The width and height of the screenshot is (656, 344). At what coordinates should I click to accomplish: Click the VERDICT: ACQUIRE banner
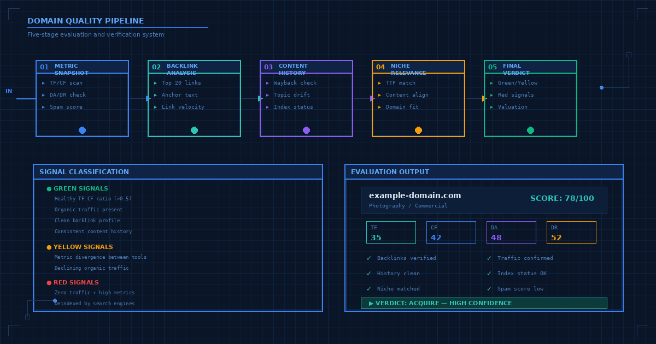pyautogui.click(x=484, y=303)
